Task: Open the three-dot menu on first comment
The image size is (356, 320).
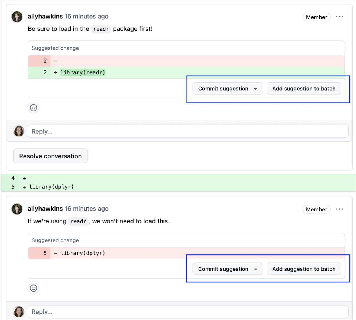Action: [339, 17]
